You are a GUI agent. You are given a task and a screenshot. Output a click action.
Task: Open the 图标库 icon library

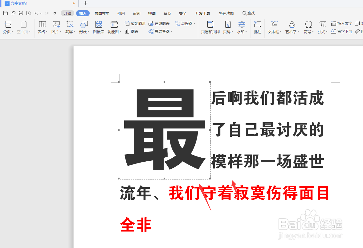click(x=99, y=27)
